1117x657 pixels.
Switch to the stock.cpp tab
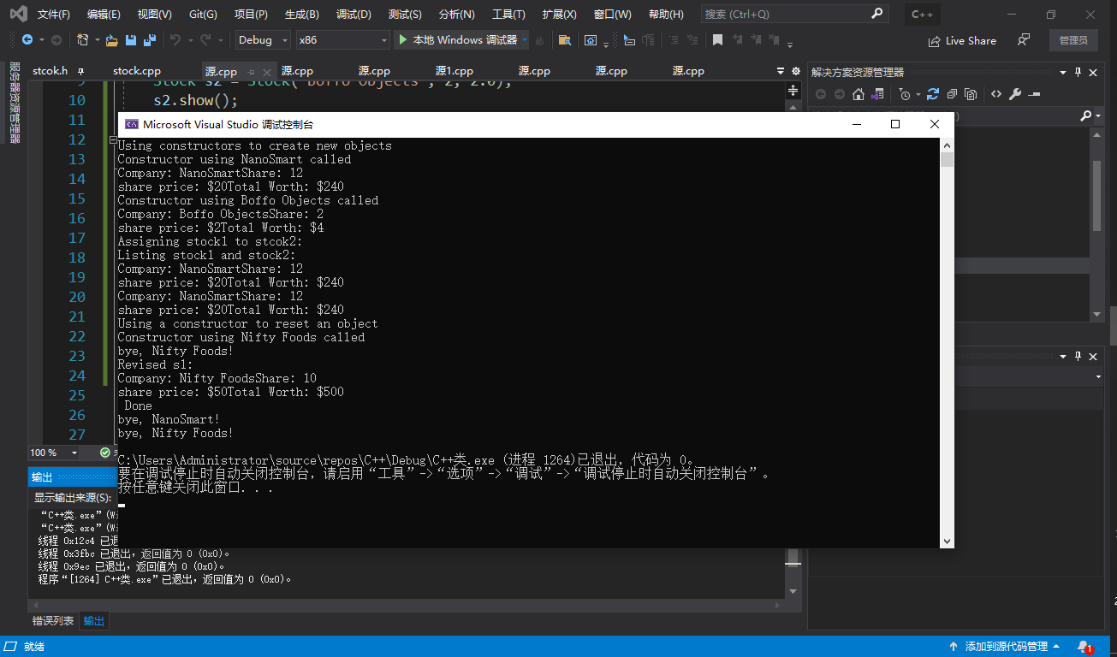tap(137, 71)
